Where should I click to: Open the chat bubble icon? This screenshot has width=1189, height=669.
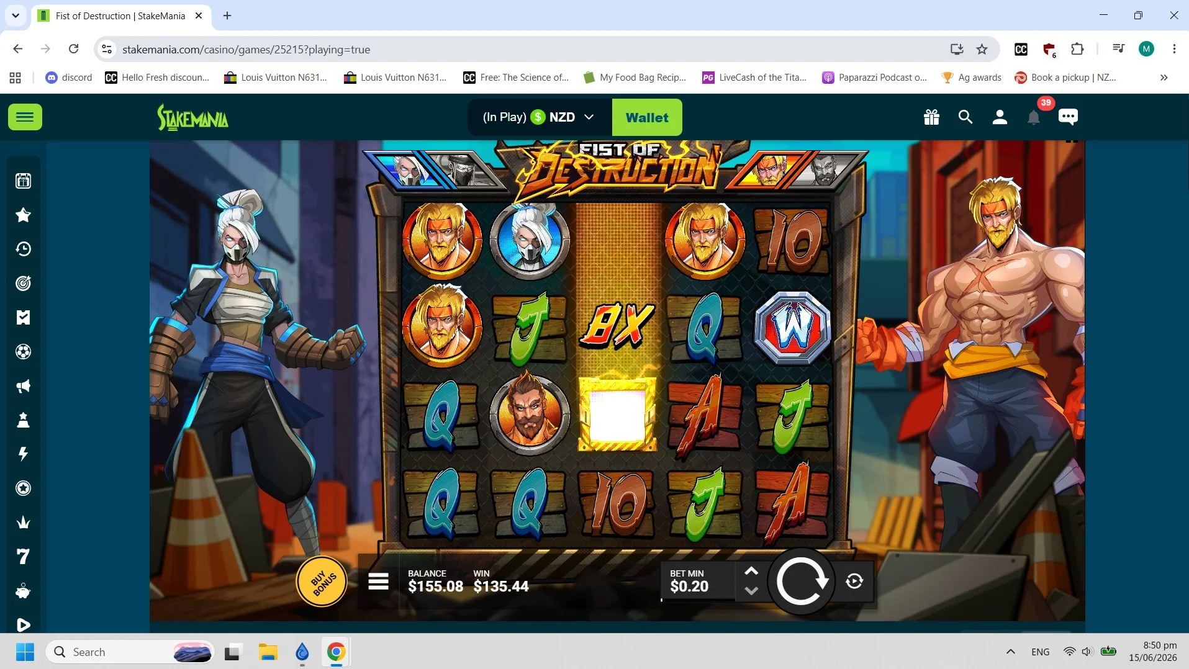coord(1068,117)
